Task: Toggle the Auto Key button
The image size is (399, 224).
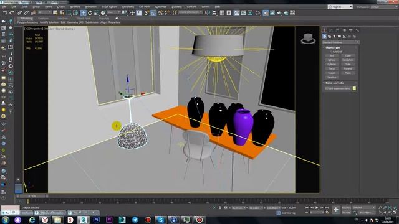Action: (x=346, y=208)
